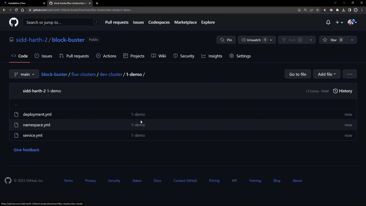
Task: Select the Code tab
Action: 19,56
